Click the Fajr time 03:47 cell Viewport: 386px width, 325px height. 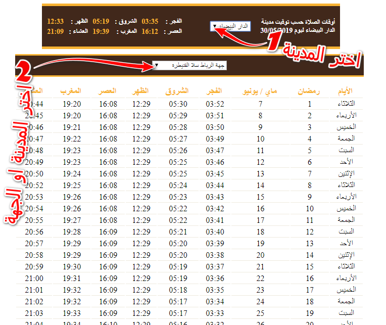tap(215, 151)
